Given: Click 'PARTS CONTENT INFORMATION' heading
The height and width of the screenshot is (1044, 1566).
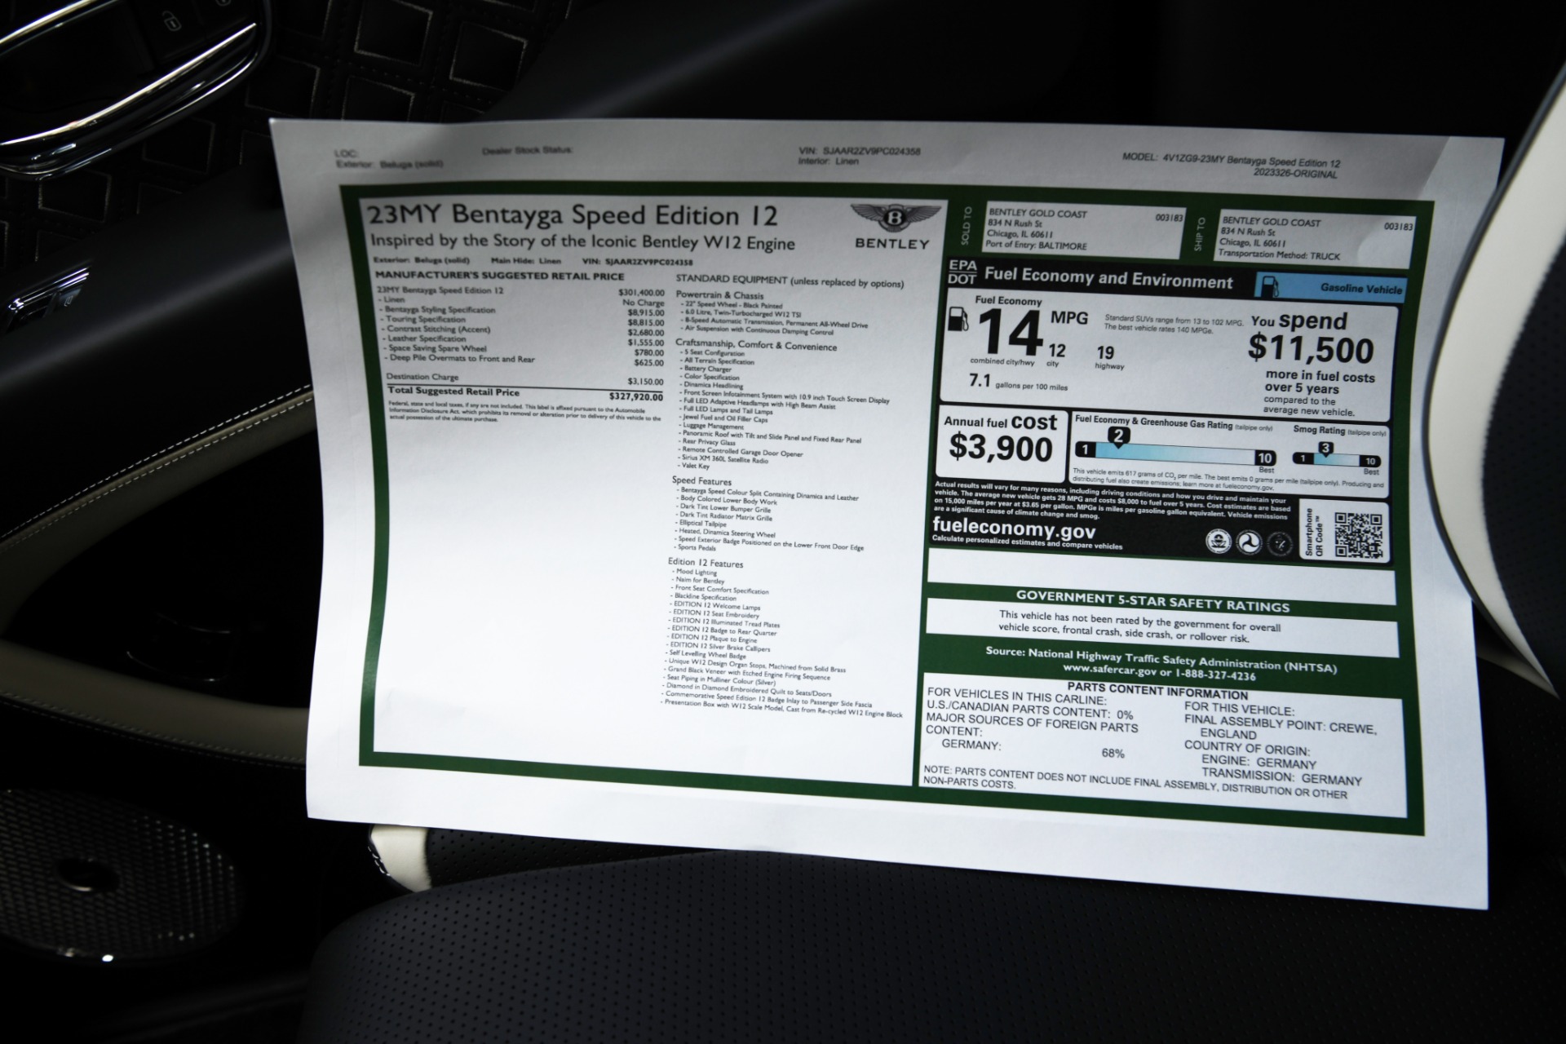Looking at the screenshot, I should click(1157, 692).
